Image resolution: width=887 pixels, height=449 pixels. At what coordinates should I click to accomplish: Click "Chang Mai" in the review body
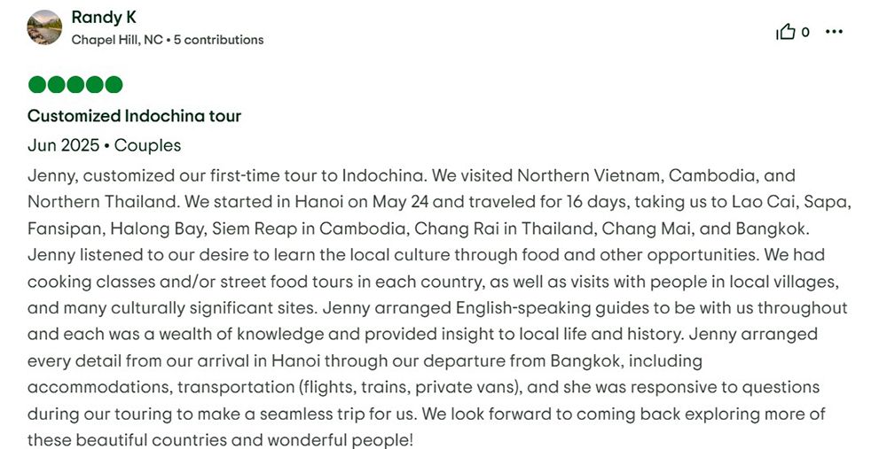(x=647, y=228)
